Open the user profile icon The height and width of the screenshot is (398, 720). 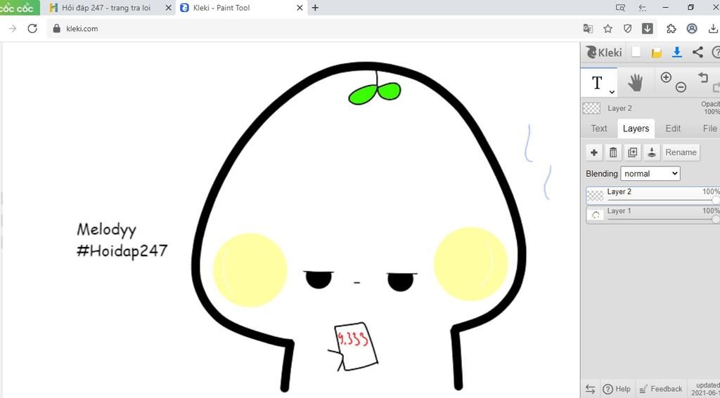pyautogui.click(x=692, y=28)
